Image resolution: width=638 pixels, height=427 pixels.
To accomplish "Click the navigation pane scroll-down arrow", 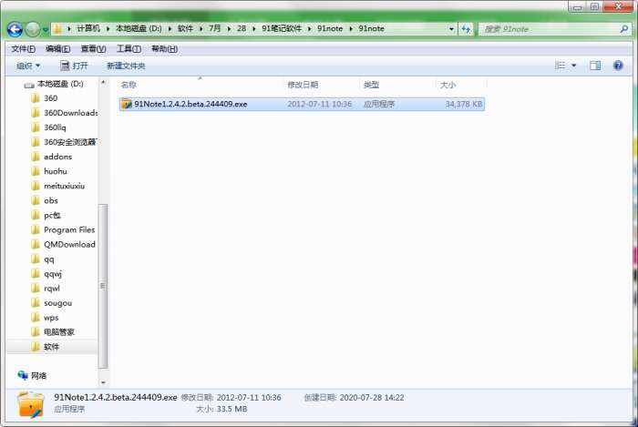I will (x=103, y=382).
